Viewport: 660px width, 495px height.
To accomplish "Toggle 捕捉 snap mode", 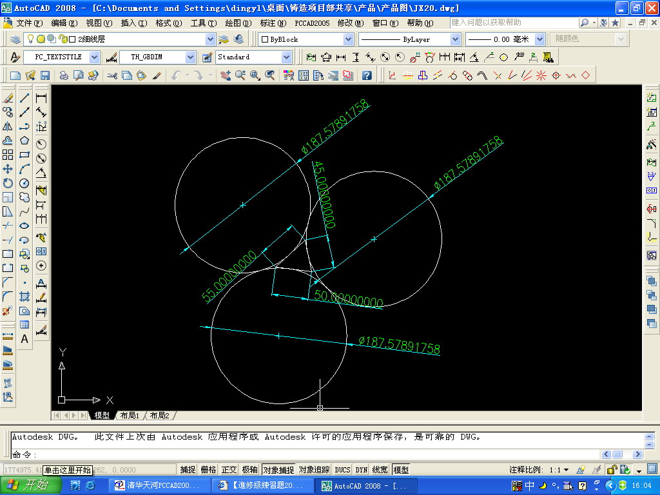I will click(x=188, y=470).
